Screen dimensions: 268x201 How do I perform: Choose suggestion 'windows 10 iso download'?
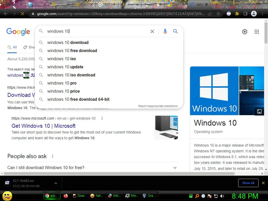pos(109,75)
